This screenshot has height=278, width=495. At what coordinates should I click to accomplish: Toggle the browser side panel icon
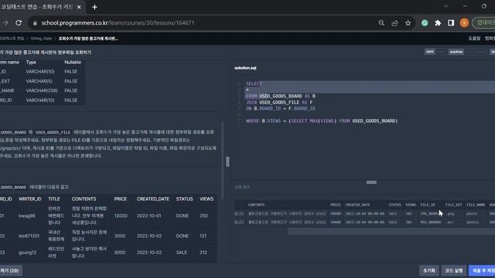coord(451,22)
